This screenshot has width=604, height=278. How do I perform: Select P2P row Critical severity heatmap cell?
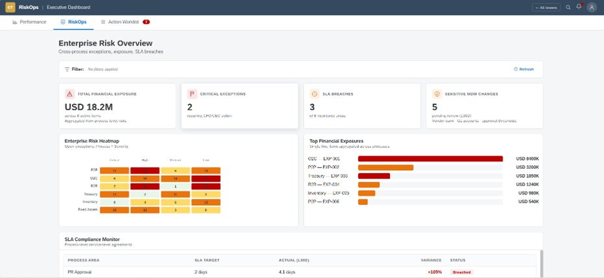[115, 170]
